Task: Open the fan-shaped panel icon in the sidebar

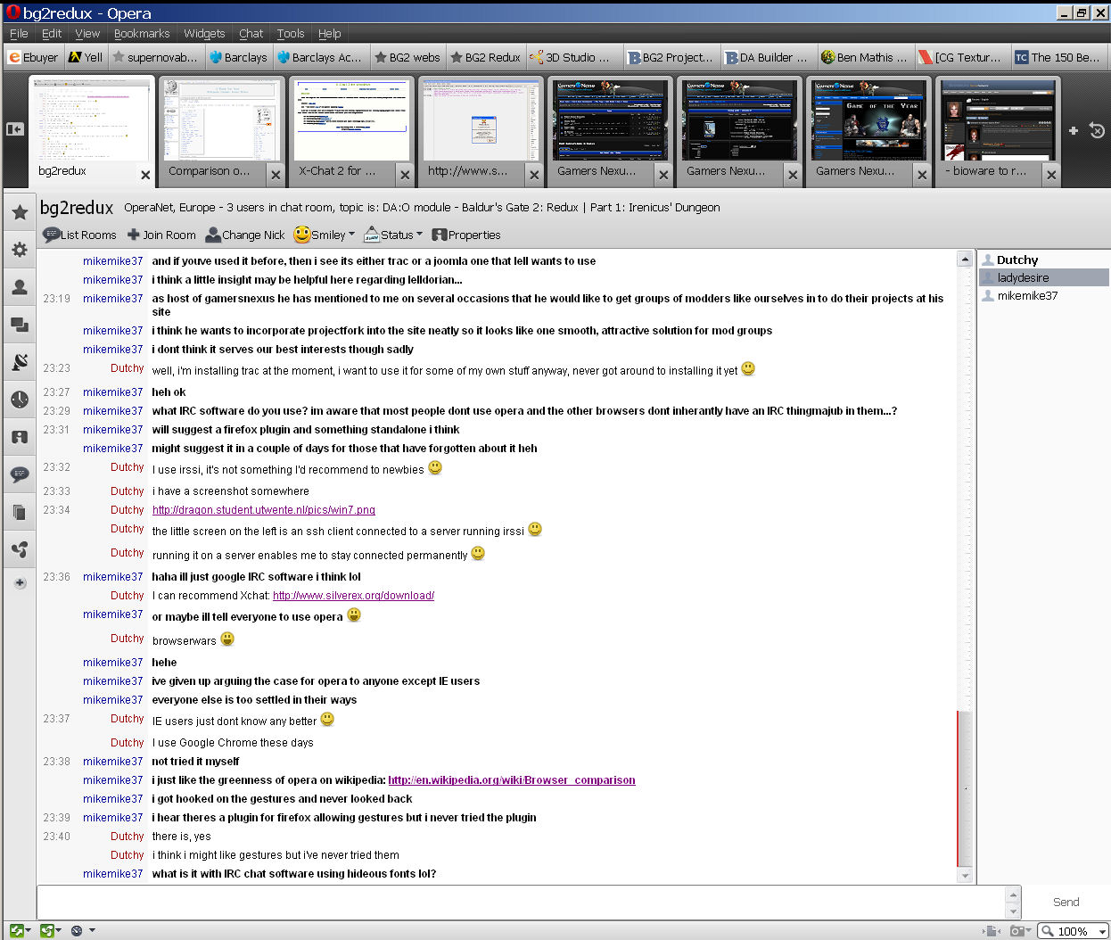Action: 20,549
